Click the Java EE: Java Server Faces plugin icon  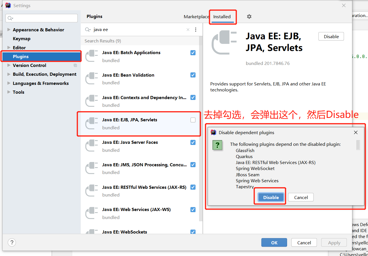(92, 146)
